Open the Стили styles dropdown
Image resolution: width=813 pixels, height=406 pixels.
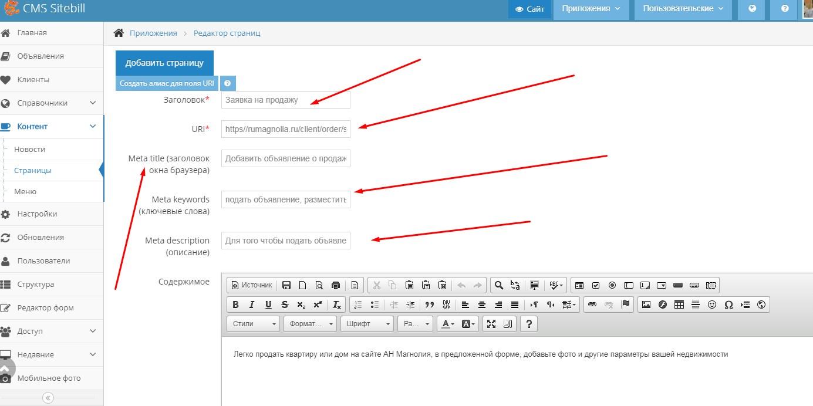pyautogui.click(x=254, y=324)
